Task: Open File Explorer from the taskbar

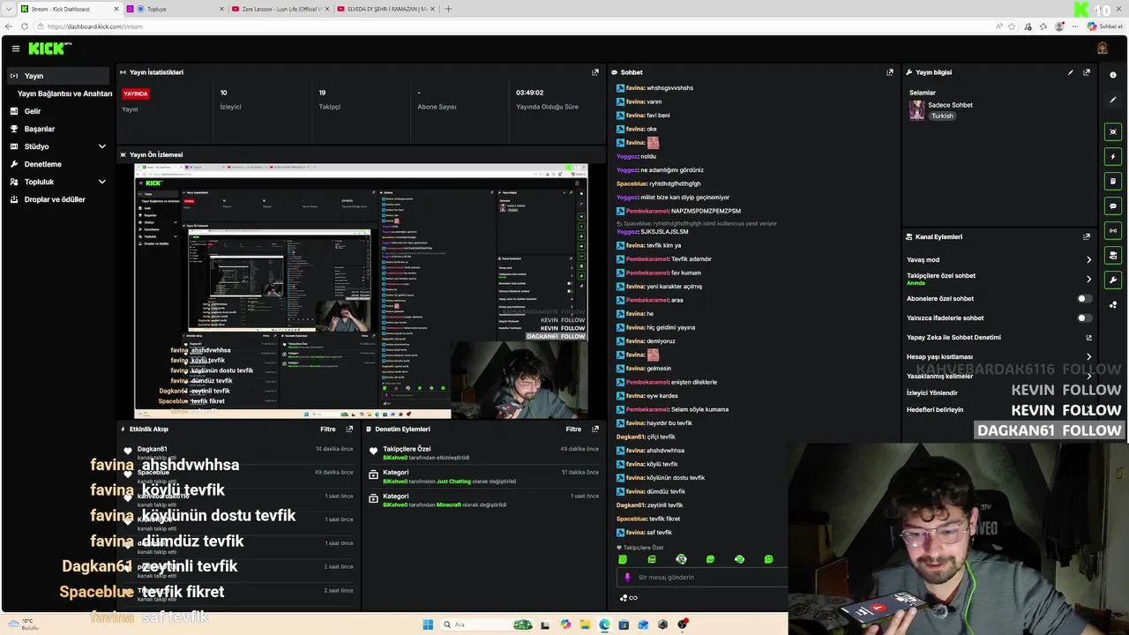Action: (585, 624)
